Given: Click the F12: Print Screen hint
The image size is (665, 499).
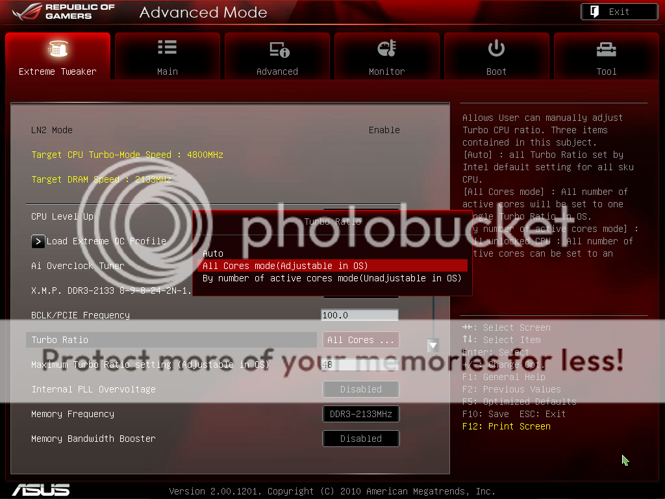Looking at the screenshot, I should [x=507, y=426].
